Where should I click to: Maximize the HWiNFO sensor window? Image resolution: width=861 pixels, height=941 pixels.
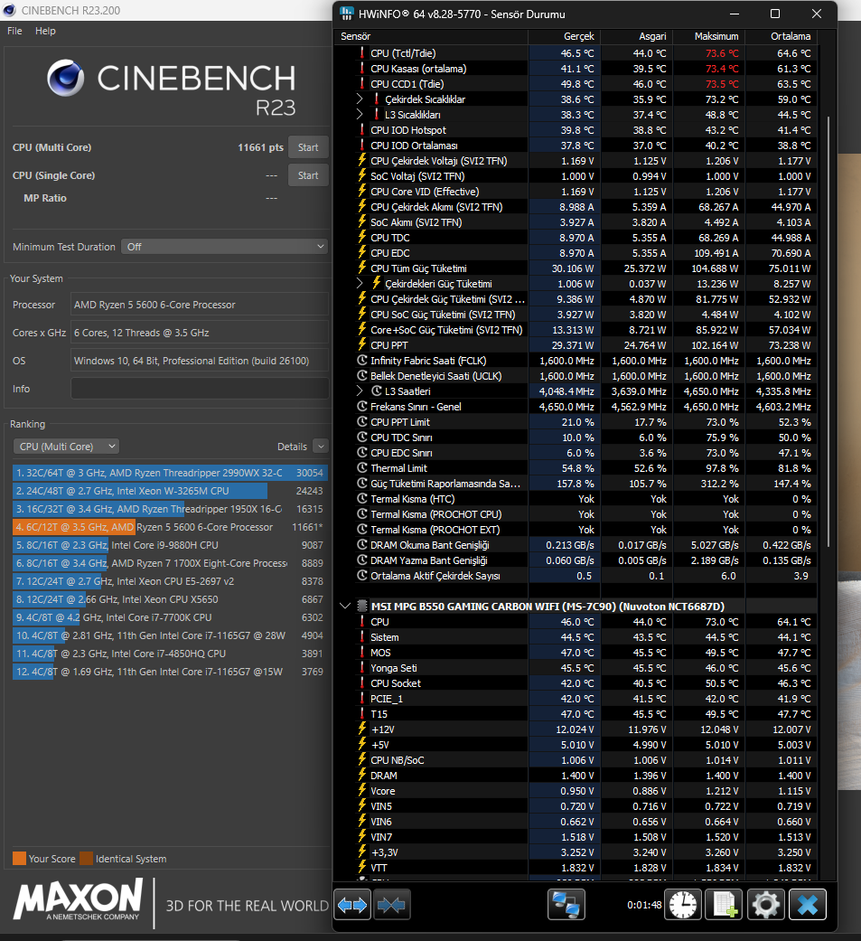coord(774,14)
